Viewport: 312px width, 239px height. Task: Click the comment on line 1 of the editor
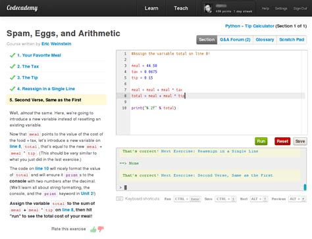[x=170, y=54]
